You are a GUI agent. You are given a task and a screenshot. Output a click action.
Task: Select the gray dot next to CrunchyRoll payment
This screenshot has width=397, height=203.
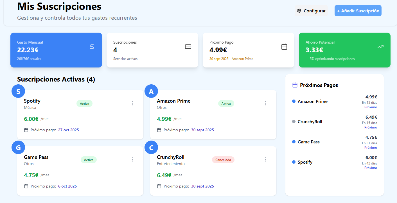[x=294, y=122]
